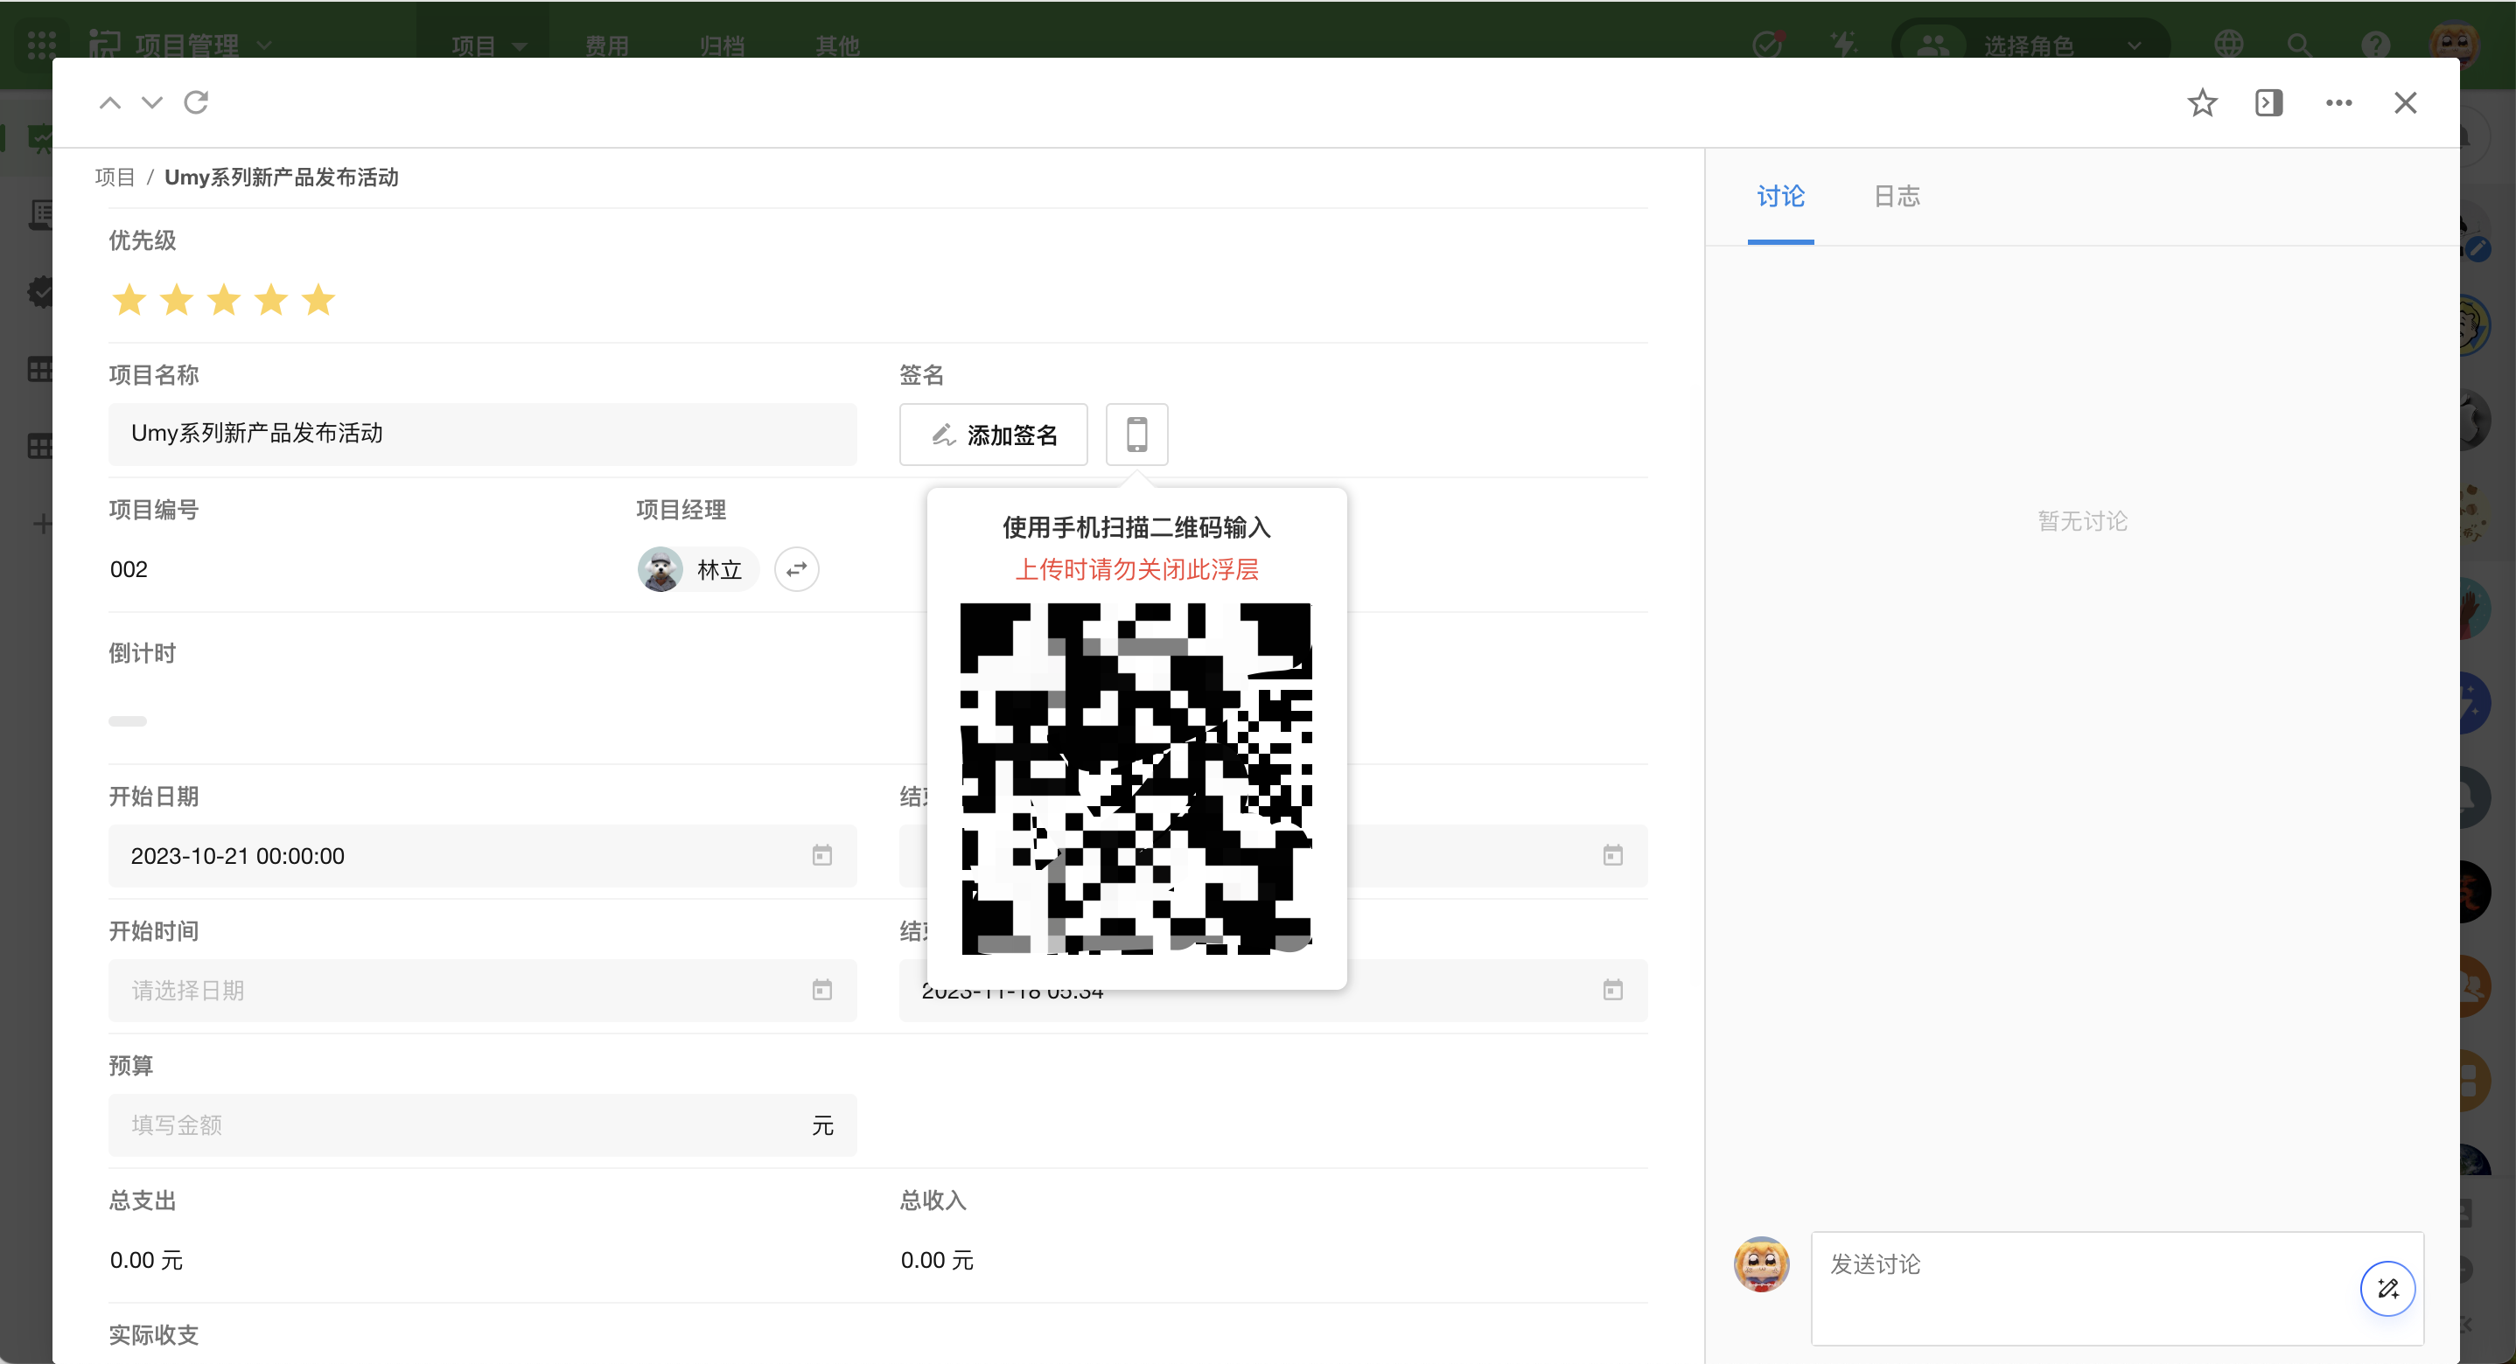Click the commenter avatar beside discussion box
Viewport: 2516px width, 1364px height.
click(1761, 1264)
